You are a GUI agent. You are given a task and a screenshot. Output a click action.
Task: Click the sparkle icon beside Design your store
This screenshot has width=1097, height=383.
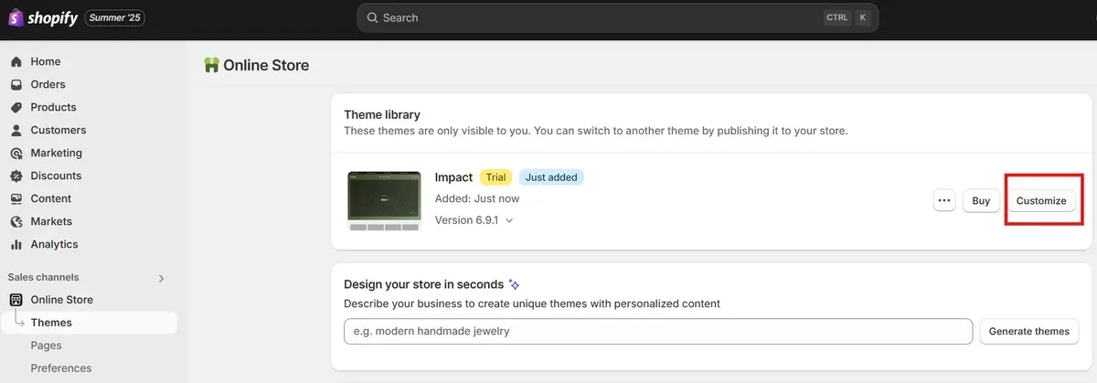[515, 284]
